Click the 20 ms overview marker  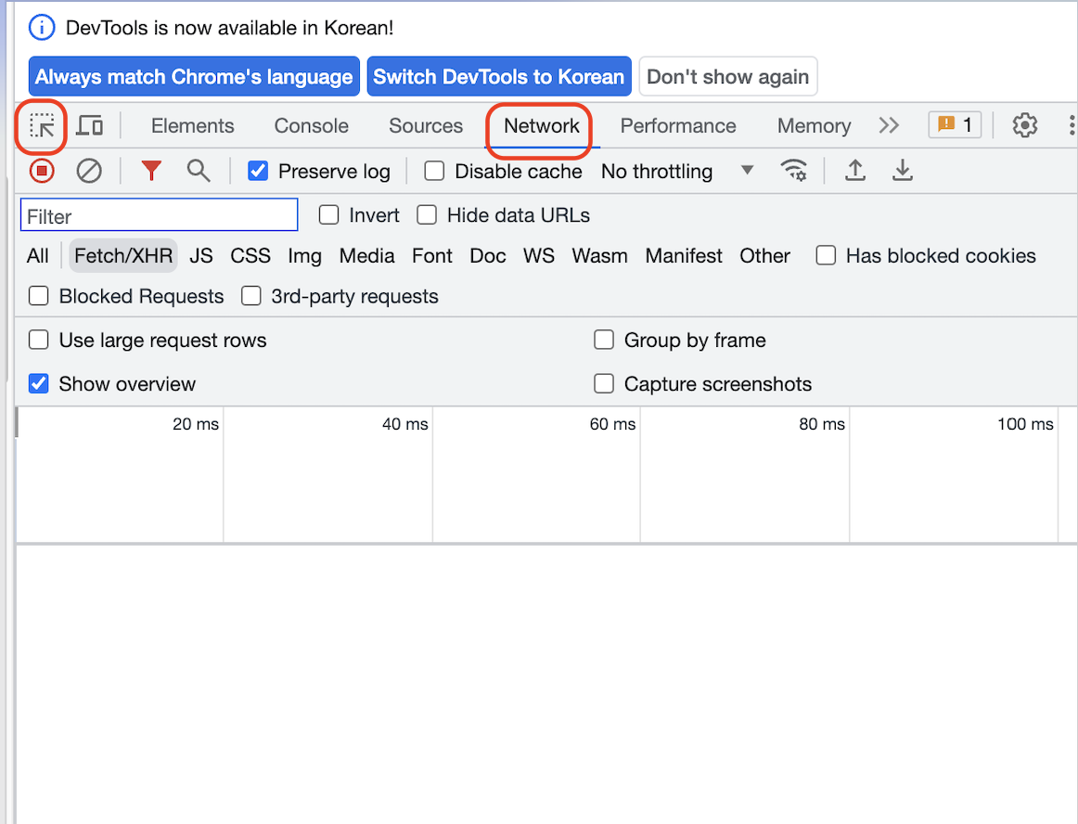click(x=196, y=424)
